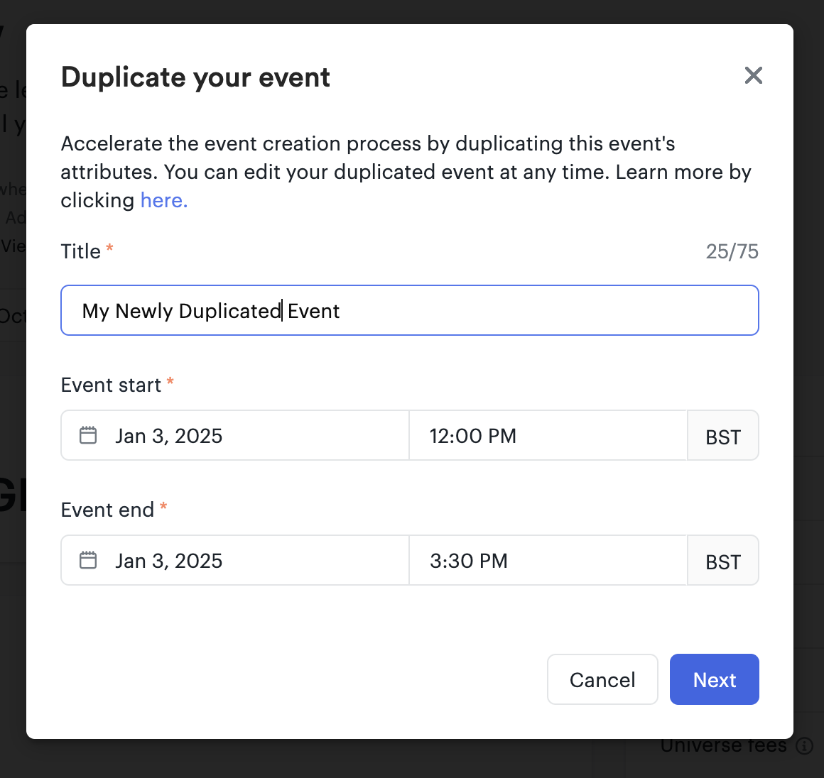The image size is (824, 778).
Task: Open the Event end date field
Action: coord(235,561)
